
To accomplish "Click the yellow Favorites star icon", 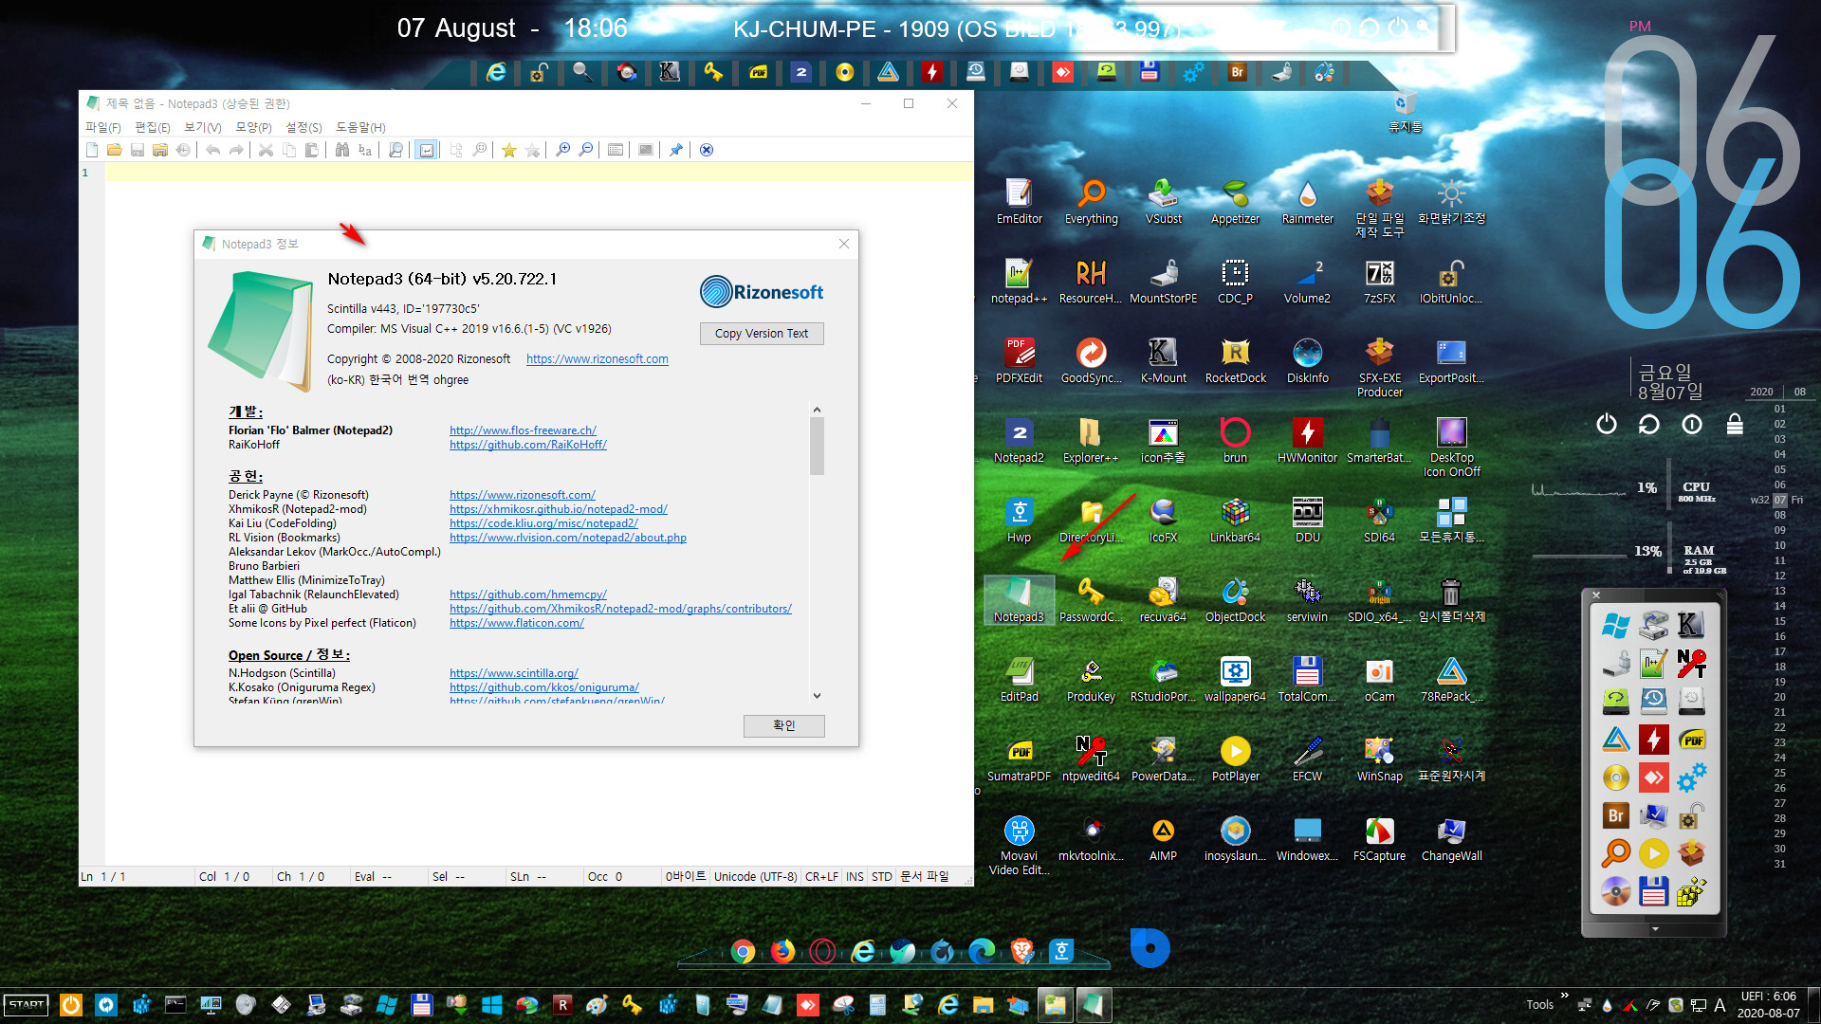I will tap(509, 150).
